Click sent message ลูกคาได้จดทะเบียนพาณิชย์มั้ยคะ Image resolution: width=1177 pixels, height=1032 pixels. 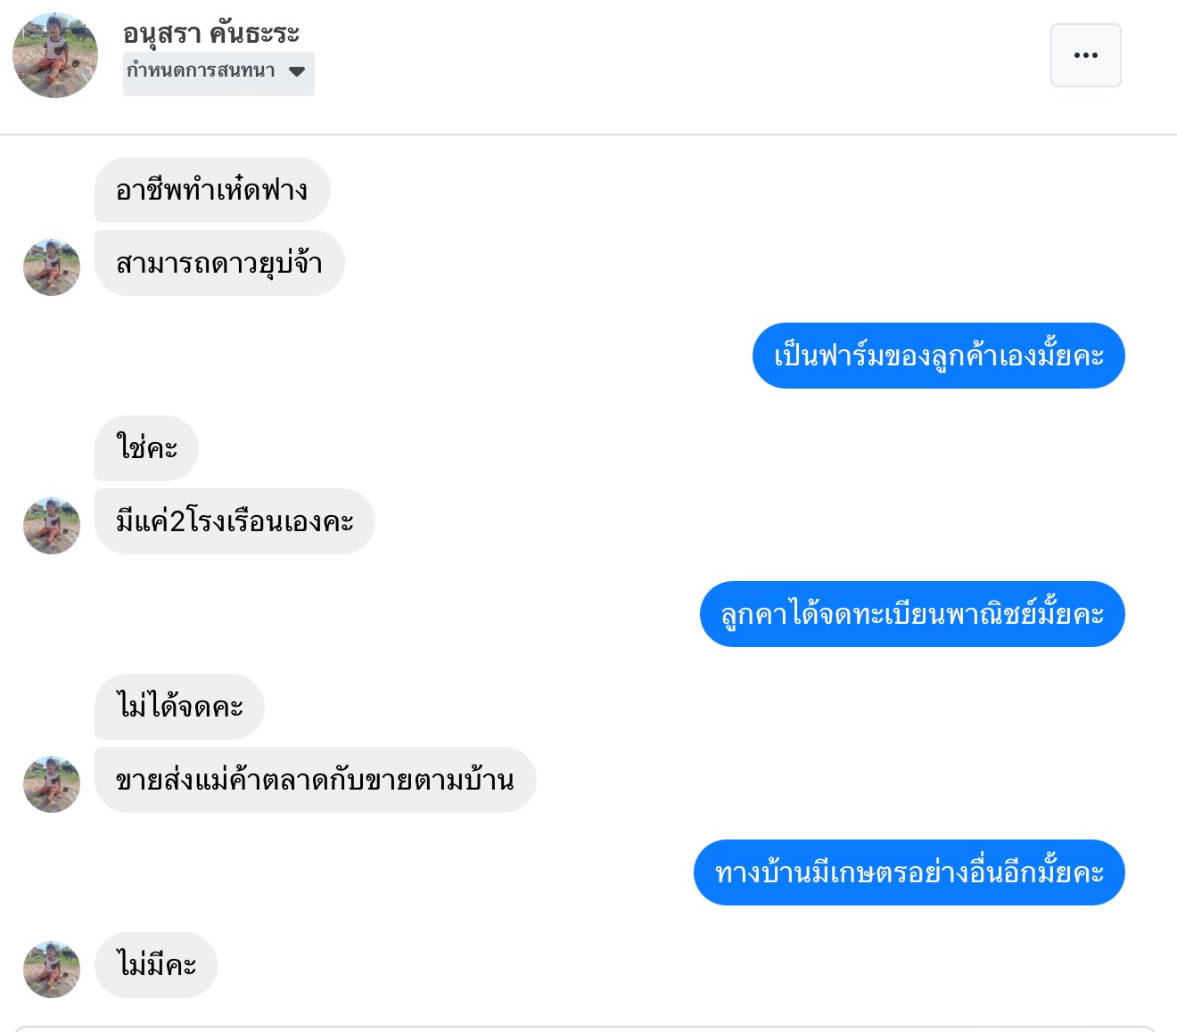click(x=912, y=614)
